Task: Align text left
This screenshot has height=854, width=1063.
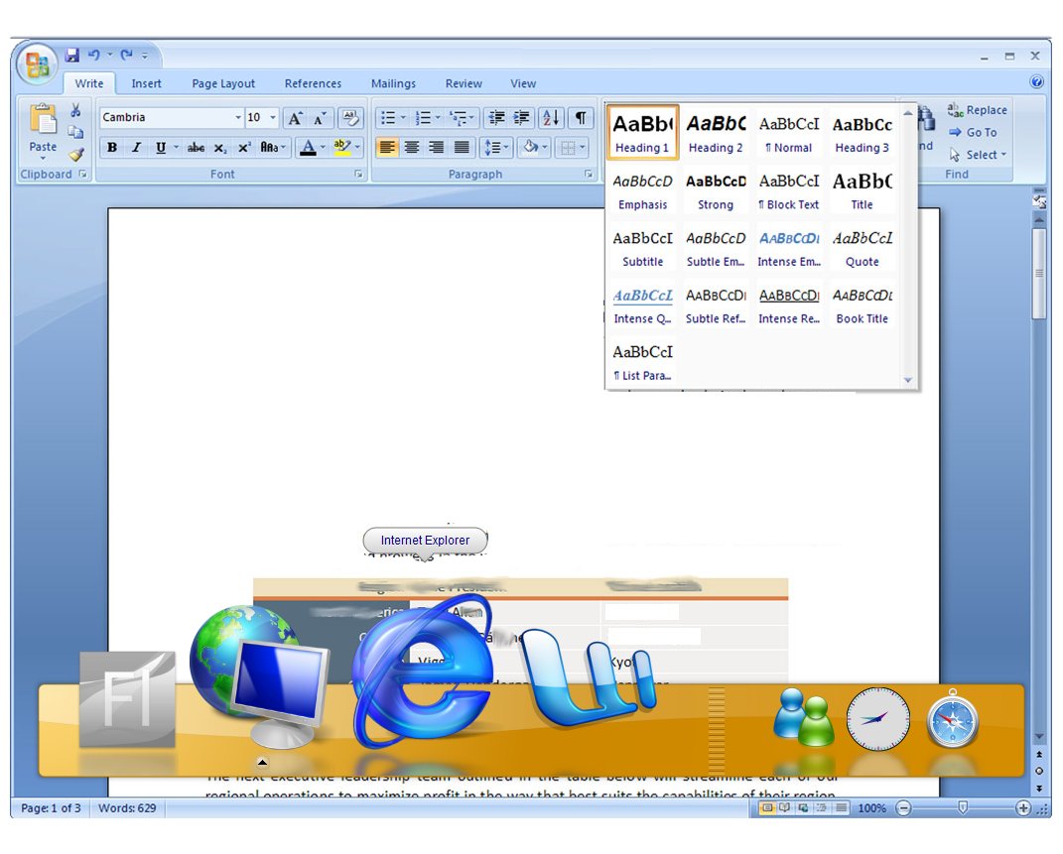Action: [x=387, y=147]
